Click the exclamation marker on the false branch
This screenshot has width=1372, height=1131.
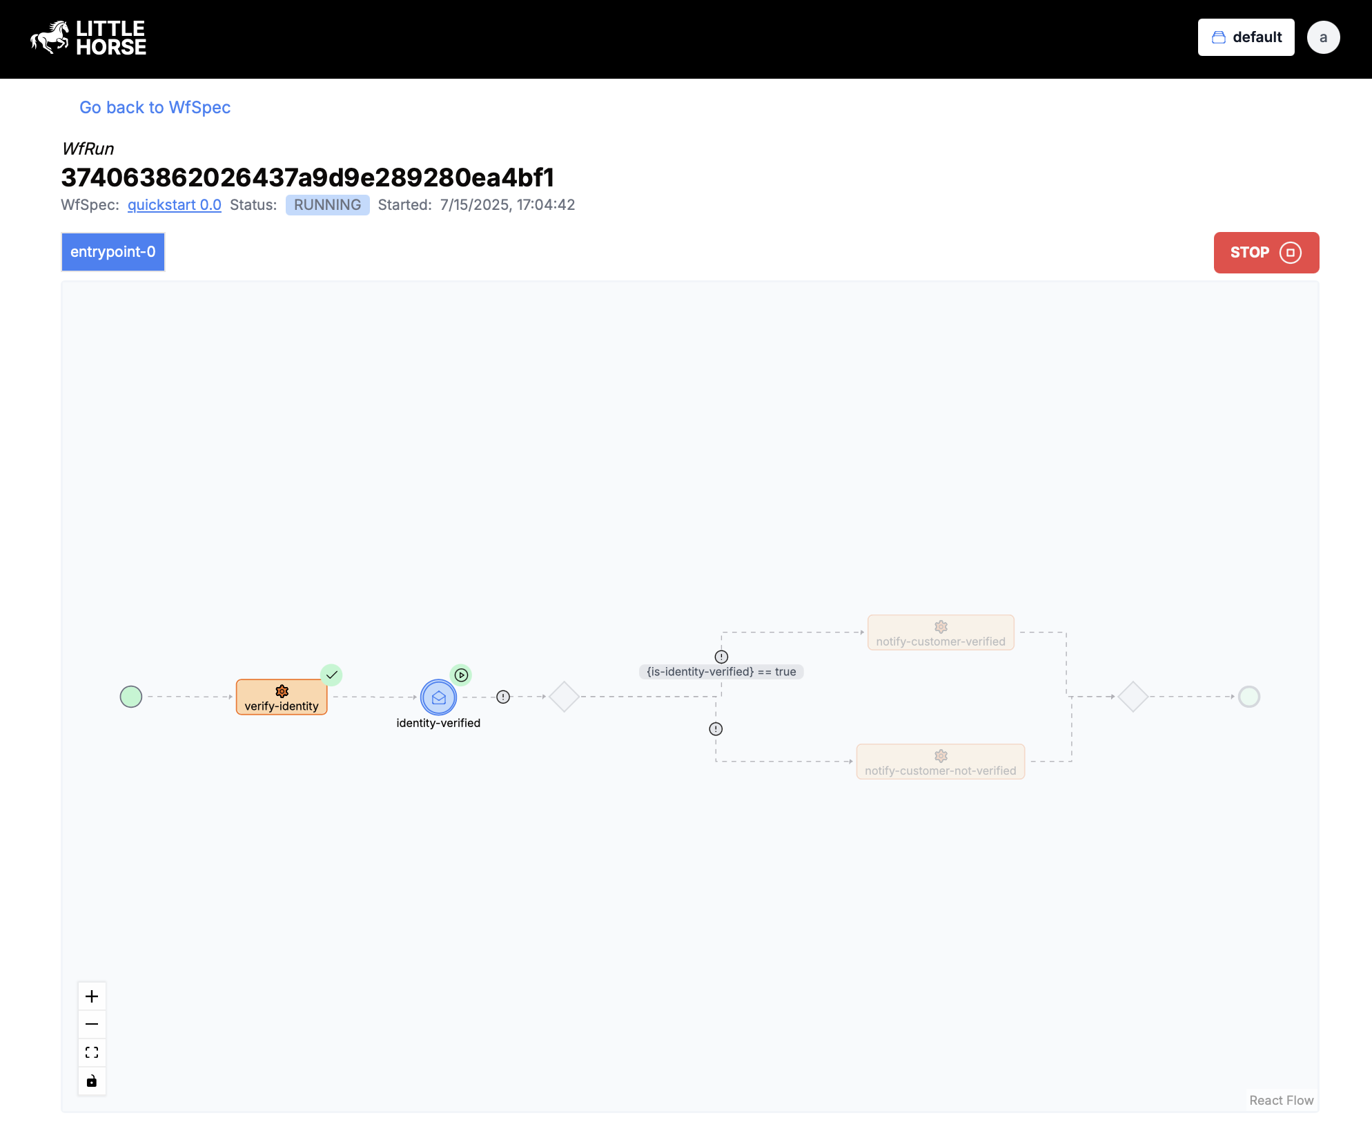coord(716,728)
